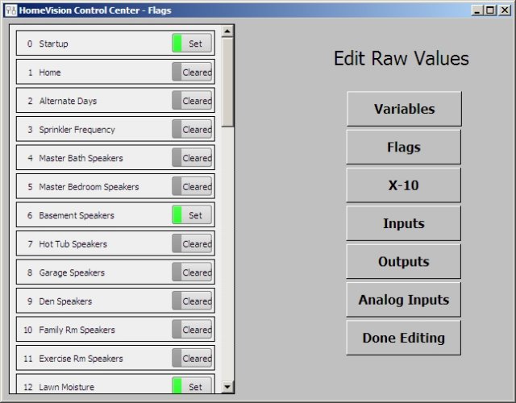This screenshot has width=516, height=403.
Task: Select the Garage Speakers label
Action: pos(72,272)
